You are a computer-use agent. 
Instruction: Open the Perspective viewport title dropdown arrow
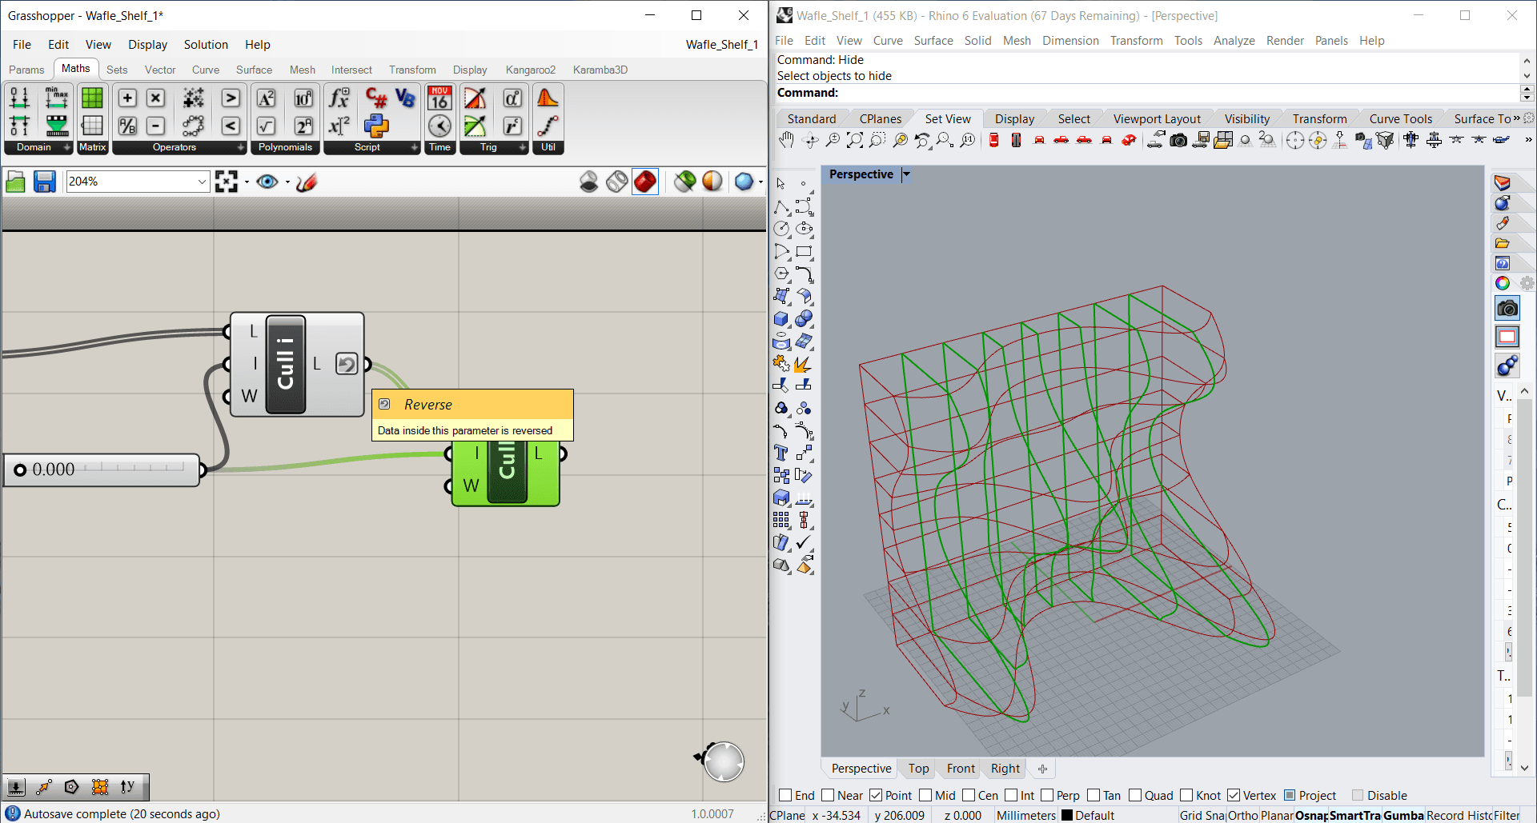point(907,174)
